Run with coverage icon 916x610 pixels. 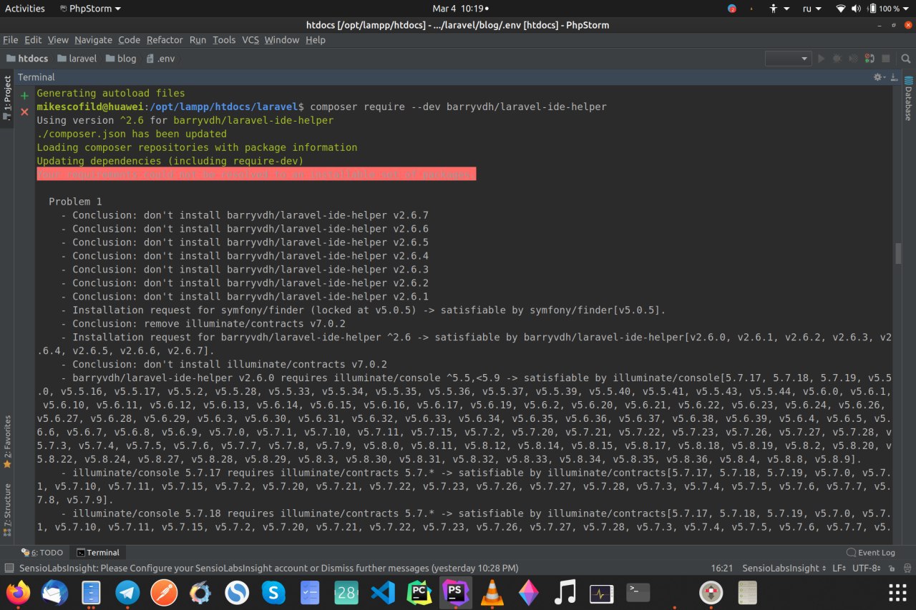pos(852,59)
